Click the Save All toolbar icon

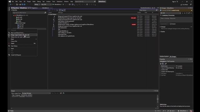click(x=24, y=4)
